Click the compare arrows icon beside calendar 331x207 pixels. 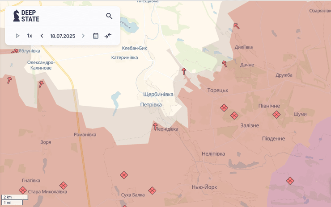pyautogui.click(x=108, y=36)
